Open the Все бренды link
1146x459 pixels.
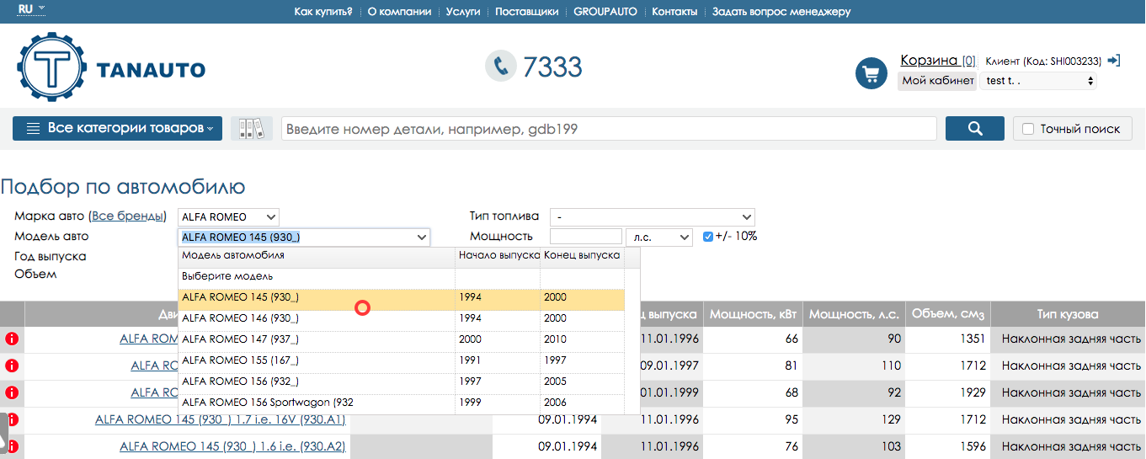(x=126, y=216)
